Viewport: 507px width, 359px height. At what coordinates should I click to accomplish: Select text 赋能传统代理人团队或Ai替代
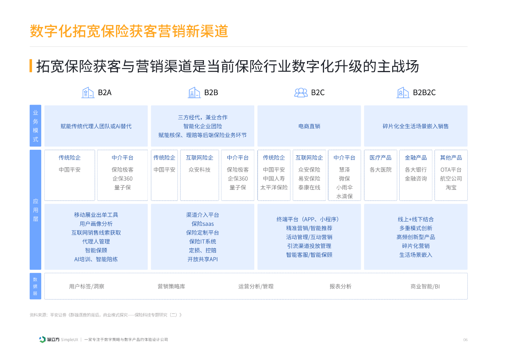pos(96,126)
